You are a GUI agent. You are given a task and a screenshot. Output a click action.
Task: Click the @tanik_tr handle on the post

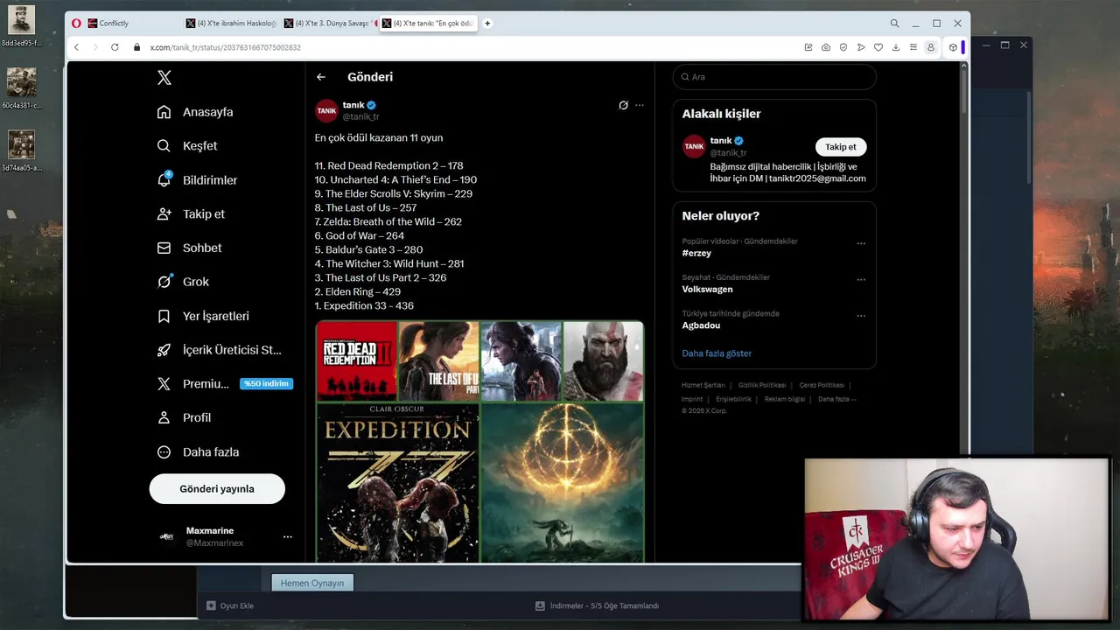click(360, 116)
